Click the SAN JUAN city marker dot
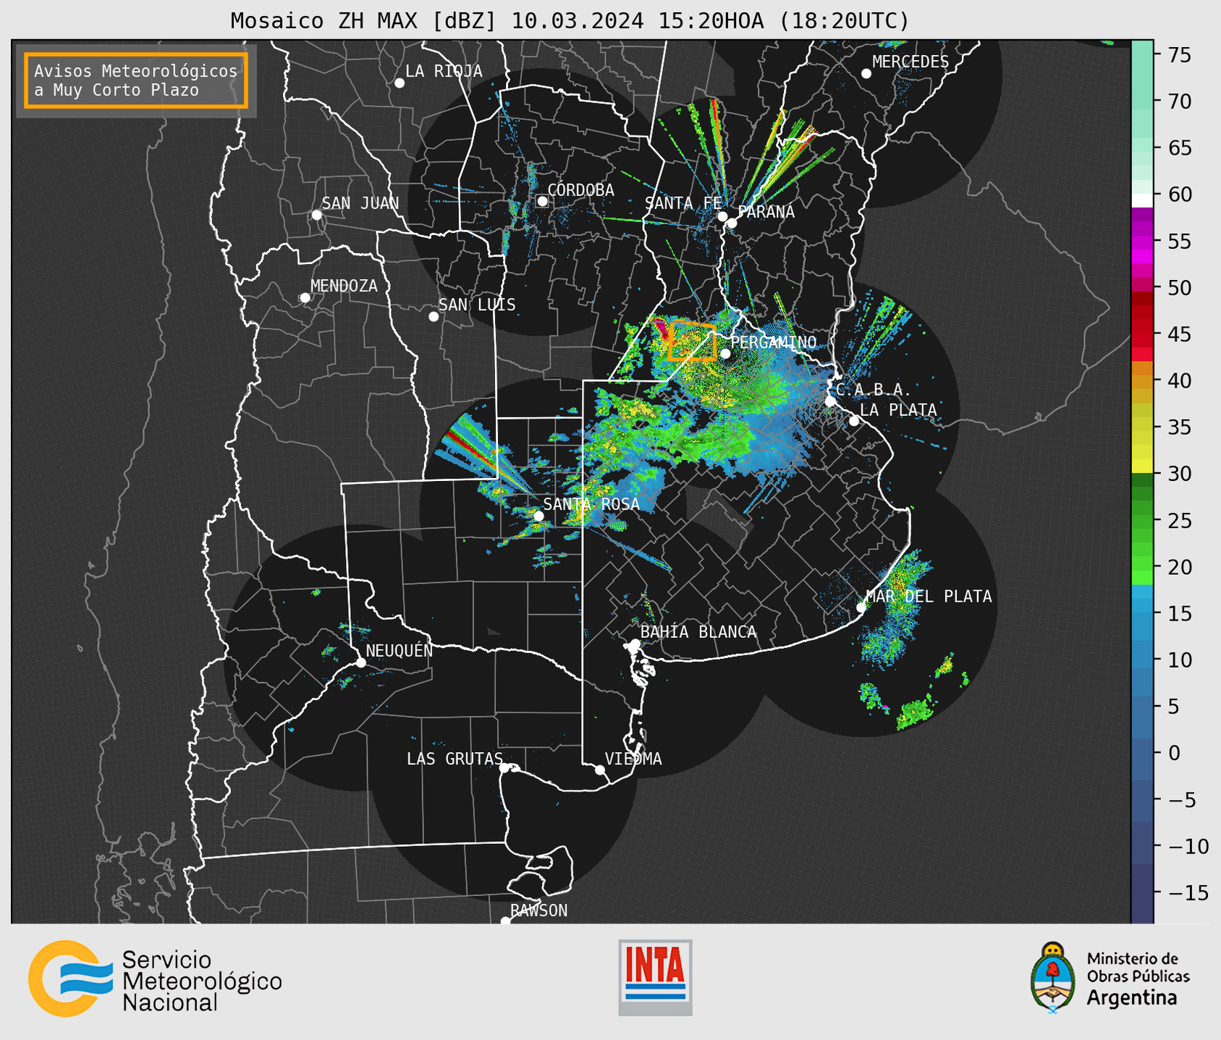Image resolution: width=1221 pixels, height=1040 pixels. 316,215
